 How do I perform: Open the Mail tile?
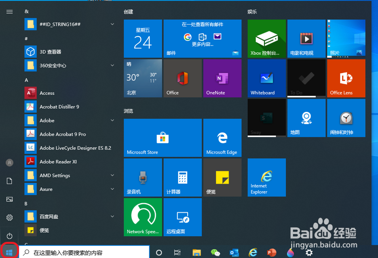(x=203, y=38)
